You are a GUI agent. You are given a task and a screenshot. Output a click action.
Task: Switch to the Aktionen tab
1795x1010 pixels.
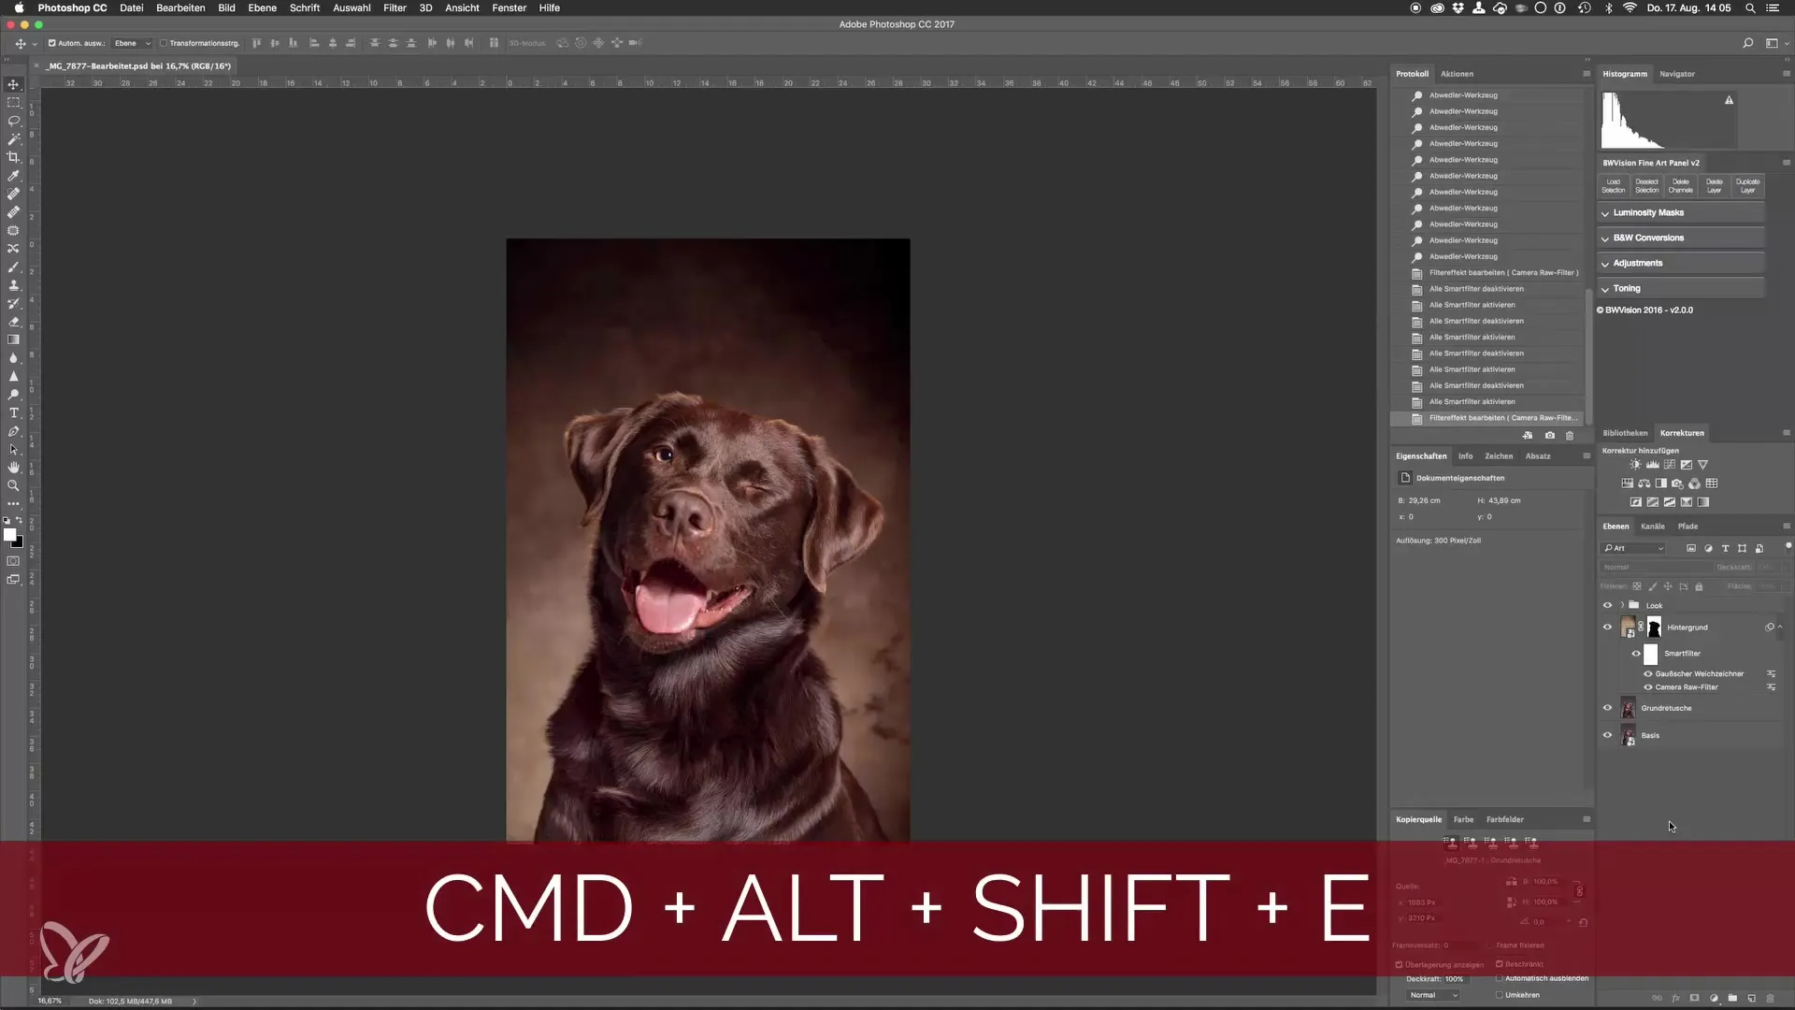1457,74
